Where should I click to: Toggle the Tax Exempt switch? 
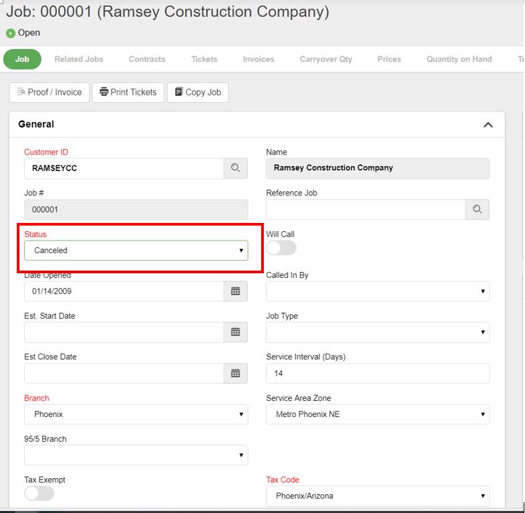39,494
